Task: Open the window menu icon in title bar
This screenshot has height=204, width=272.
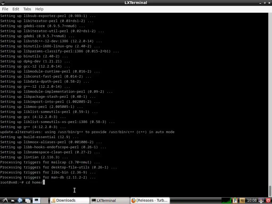Action: [x=3, y=3]
